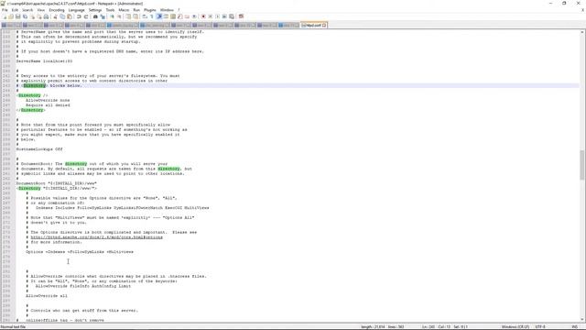Click the Windows (CR LF) status bar field
This screenshot has height=330, width=586.
point(515,327)
